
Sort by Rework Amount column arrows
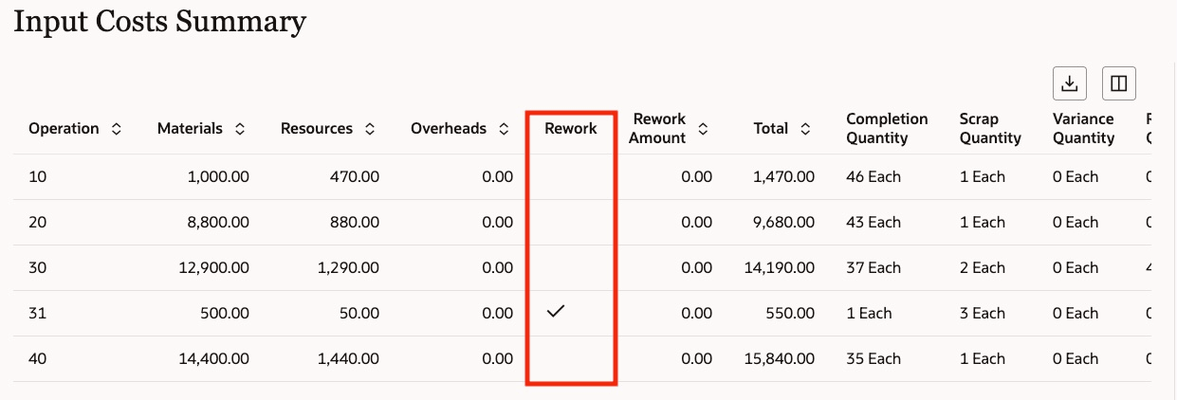(x=703, y=129)
